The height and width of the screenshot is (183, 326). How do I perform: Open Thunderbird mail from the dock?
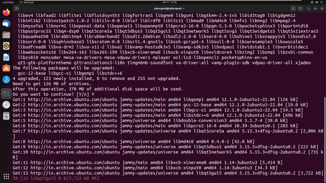(x=6, y=24)
